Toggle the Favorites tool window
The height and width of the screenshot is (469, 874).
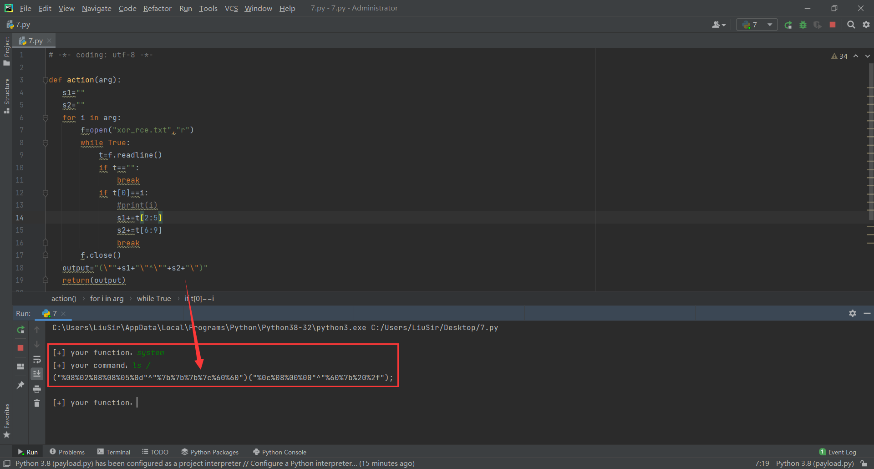click(x=6, y=421)
